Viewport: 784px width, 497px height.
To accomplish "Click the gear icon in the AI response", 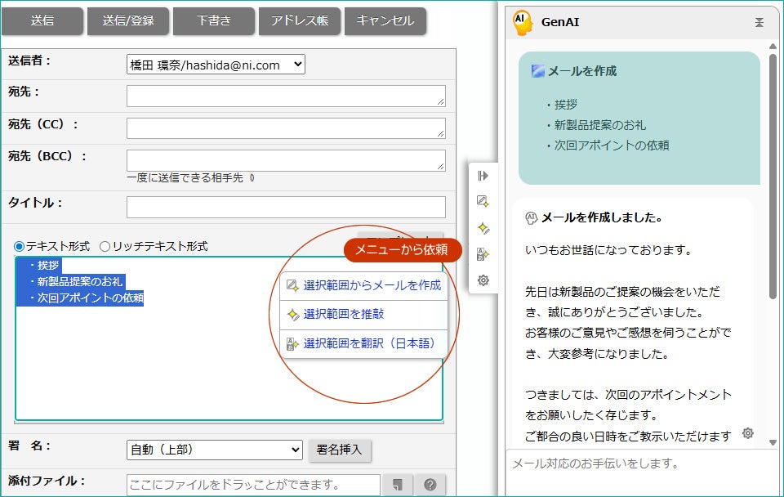I will click(747, 433).
